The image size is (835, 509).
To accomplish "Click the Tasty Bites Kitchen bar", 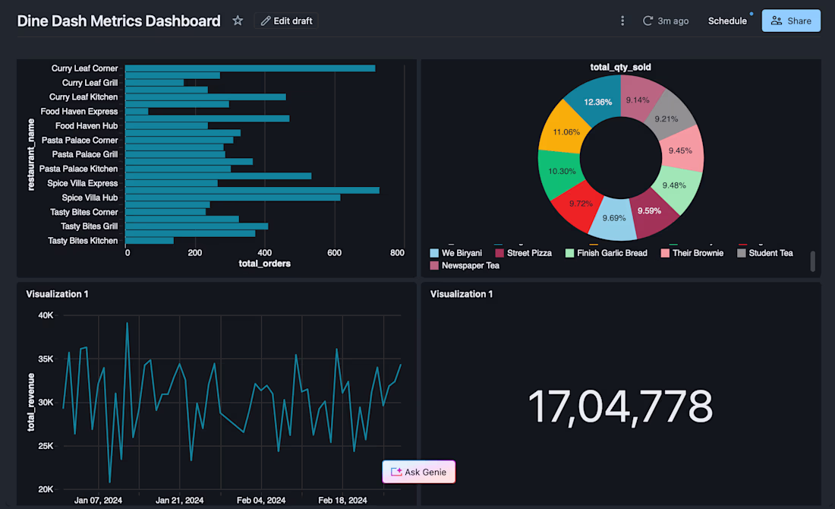I will [x=149, y=241].
